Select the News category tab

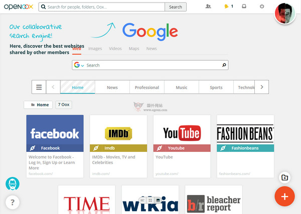tap(112, 87)
